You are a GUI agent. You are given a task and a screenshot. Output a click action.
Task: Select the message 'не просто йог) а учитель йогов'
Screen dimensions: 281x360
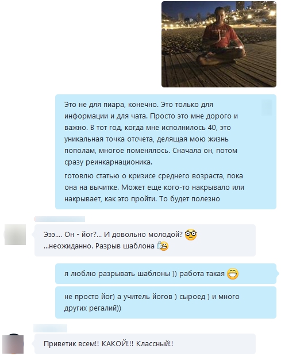tap(165, 302)
